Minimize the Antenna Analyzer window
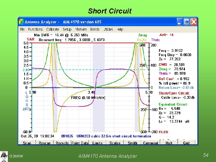The image size is (216, 162). [x=180, y=22]
